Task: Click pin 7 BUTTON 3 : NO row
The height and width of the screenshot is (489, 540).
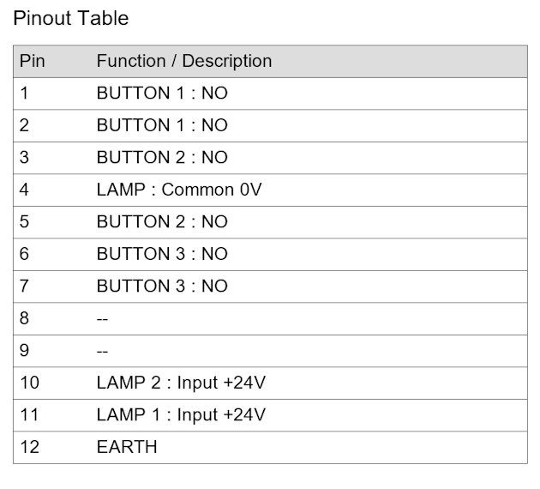Action: click(x=270, y=286)
